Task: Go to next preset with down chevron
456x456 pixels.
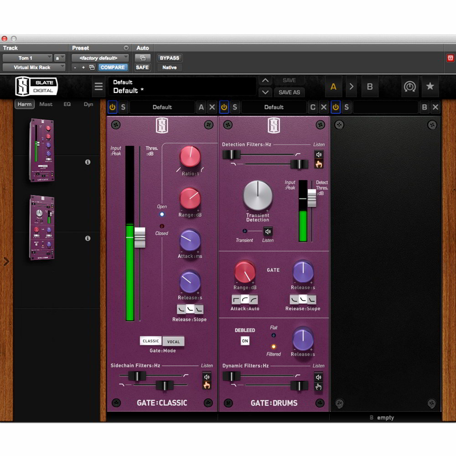Action: pos(265,93)
